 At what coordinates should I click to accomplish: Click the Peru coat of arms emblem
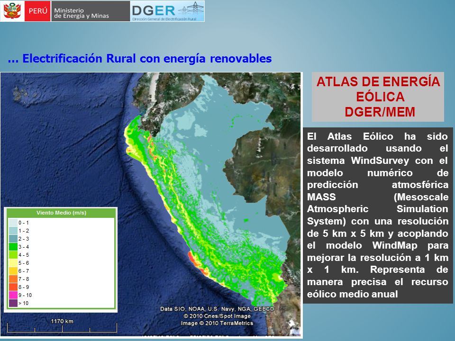click(x=12, y=11)
